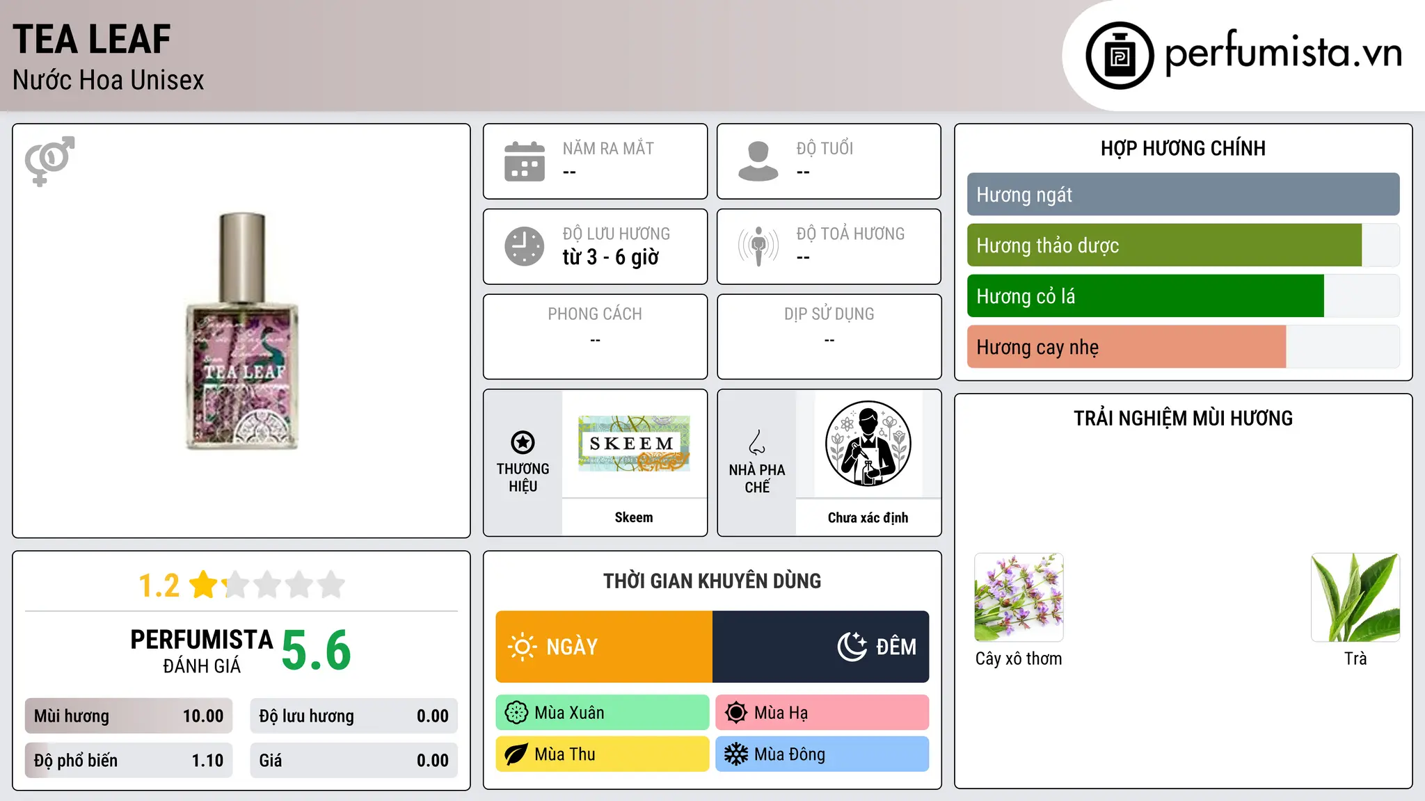Click the flower icon for Mùa Xuân
The width and height of the screenshot is (1425, 801).
[x=516, y=713]
